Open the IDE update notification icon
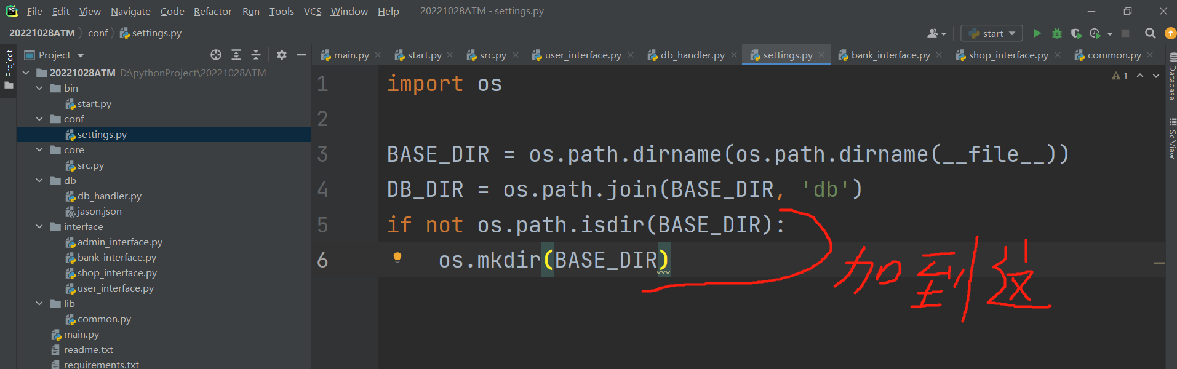Viewport: 1177px width, 369px height. coord(1170,33)
